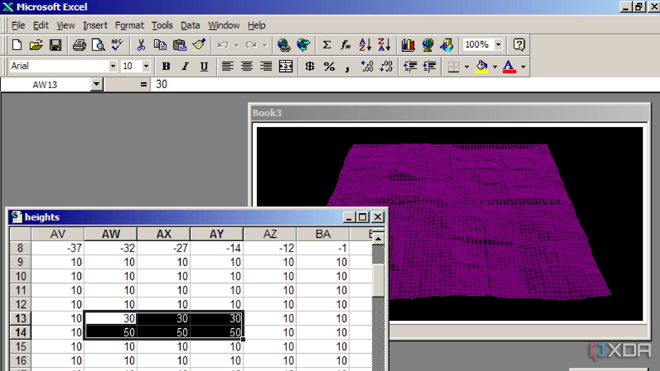
Task: Toggle Center alignment
Action: (x=247, y=66)
